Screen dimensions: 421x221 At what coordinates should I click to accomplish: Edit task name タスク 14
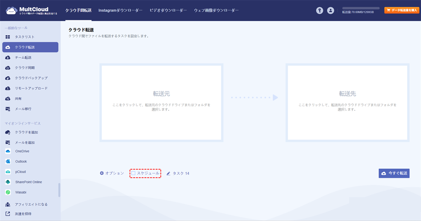tap(181, 173)
